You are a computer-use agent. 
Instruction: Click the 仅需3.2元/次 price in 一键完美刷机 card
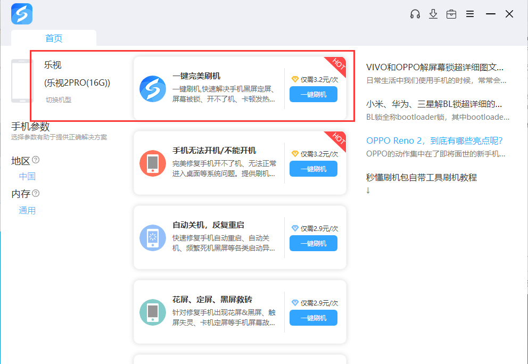click(319, 79)
